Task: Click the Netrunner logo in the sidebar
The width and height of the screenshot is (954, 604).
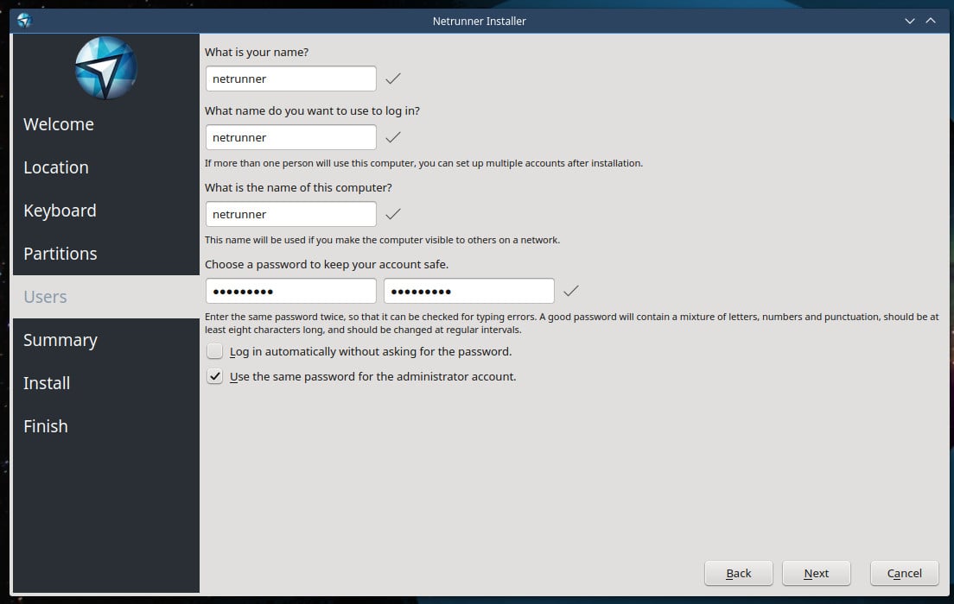Action: coord(105,68)
